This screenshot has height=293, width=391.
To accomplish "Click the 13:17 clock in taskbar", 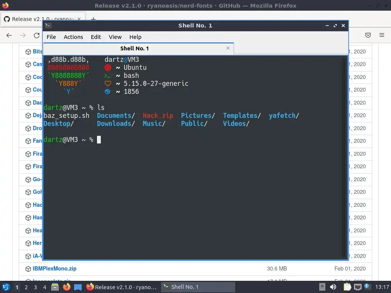I will (382, 287).
